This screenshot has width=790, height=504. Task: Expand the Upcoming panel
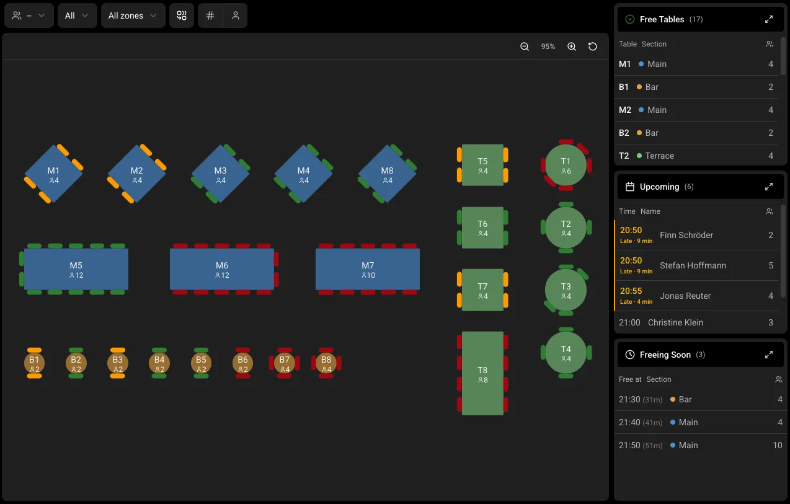769,187
